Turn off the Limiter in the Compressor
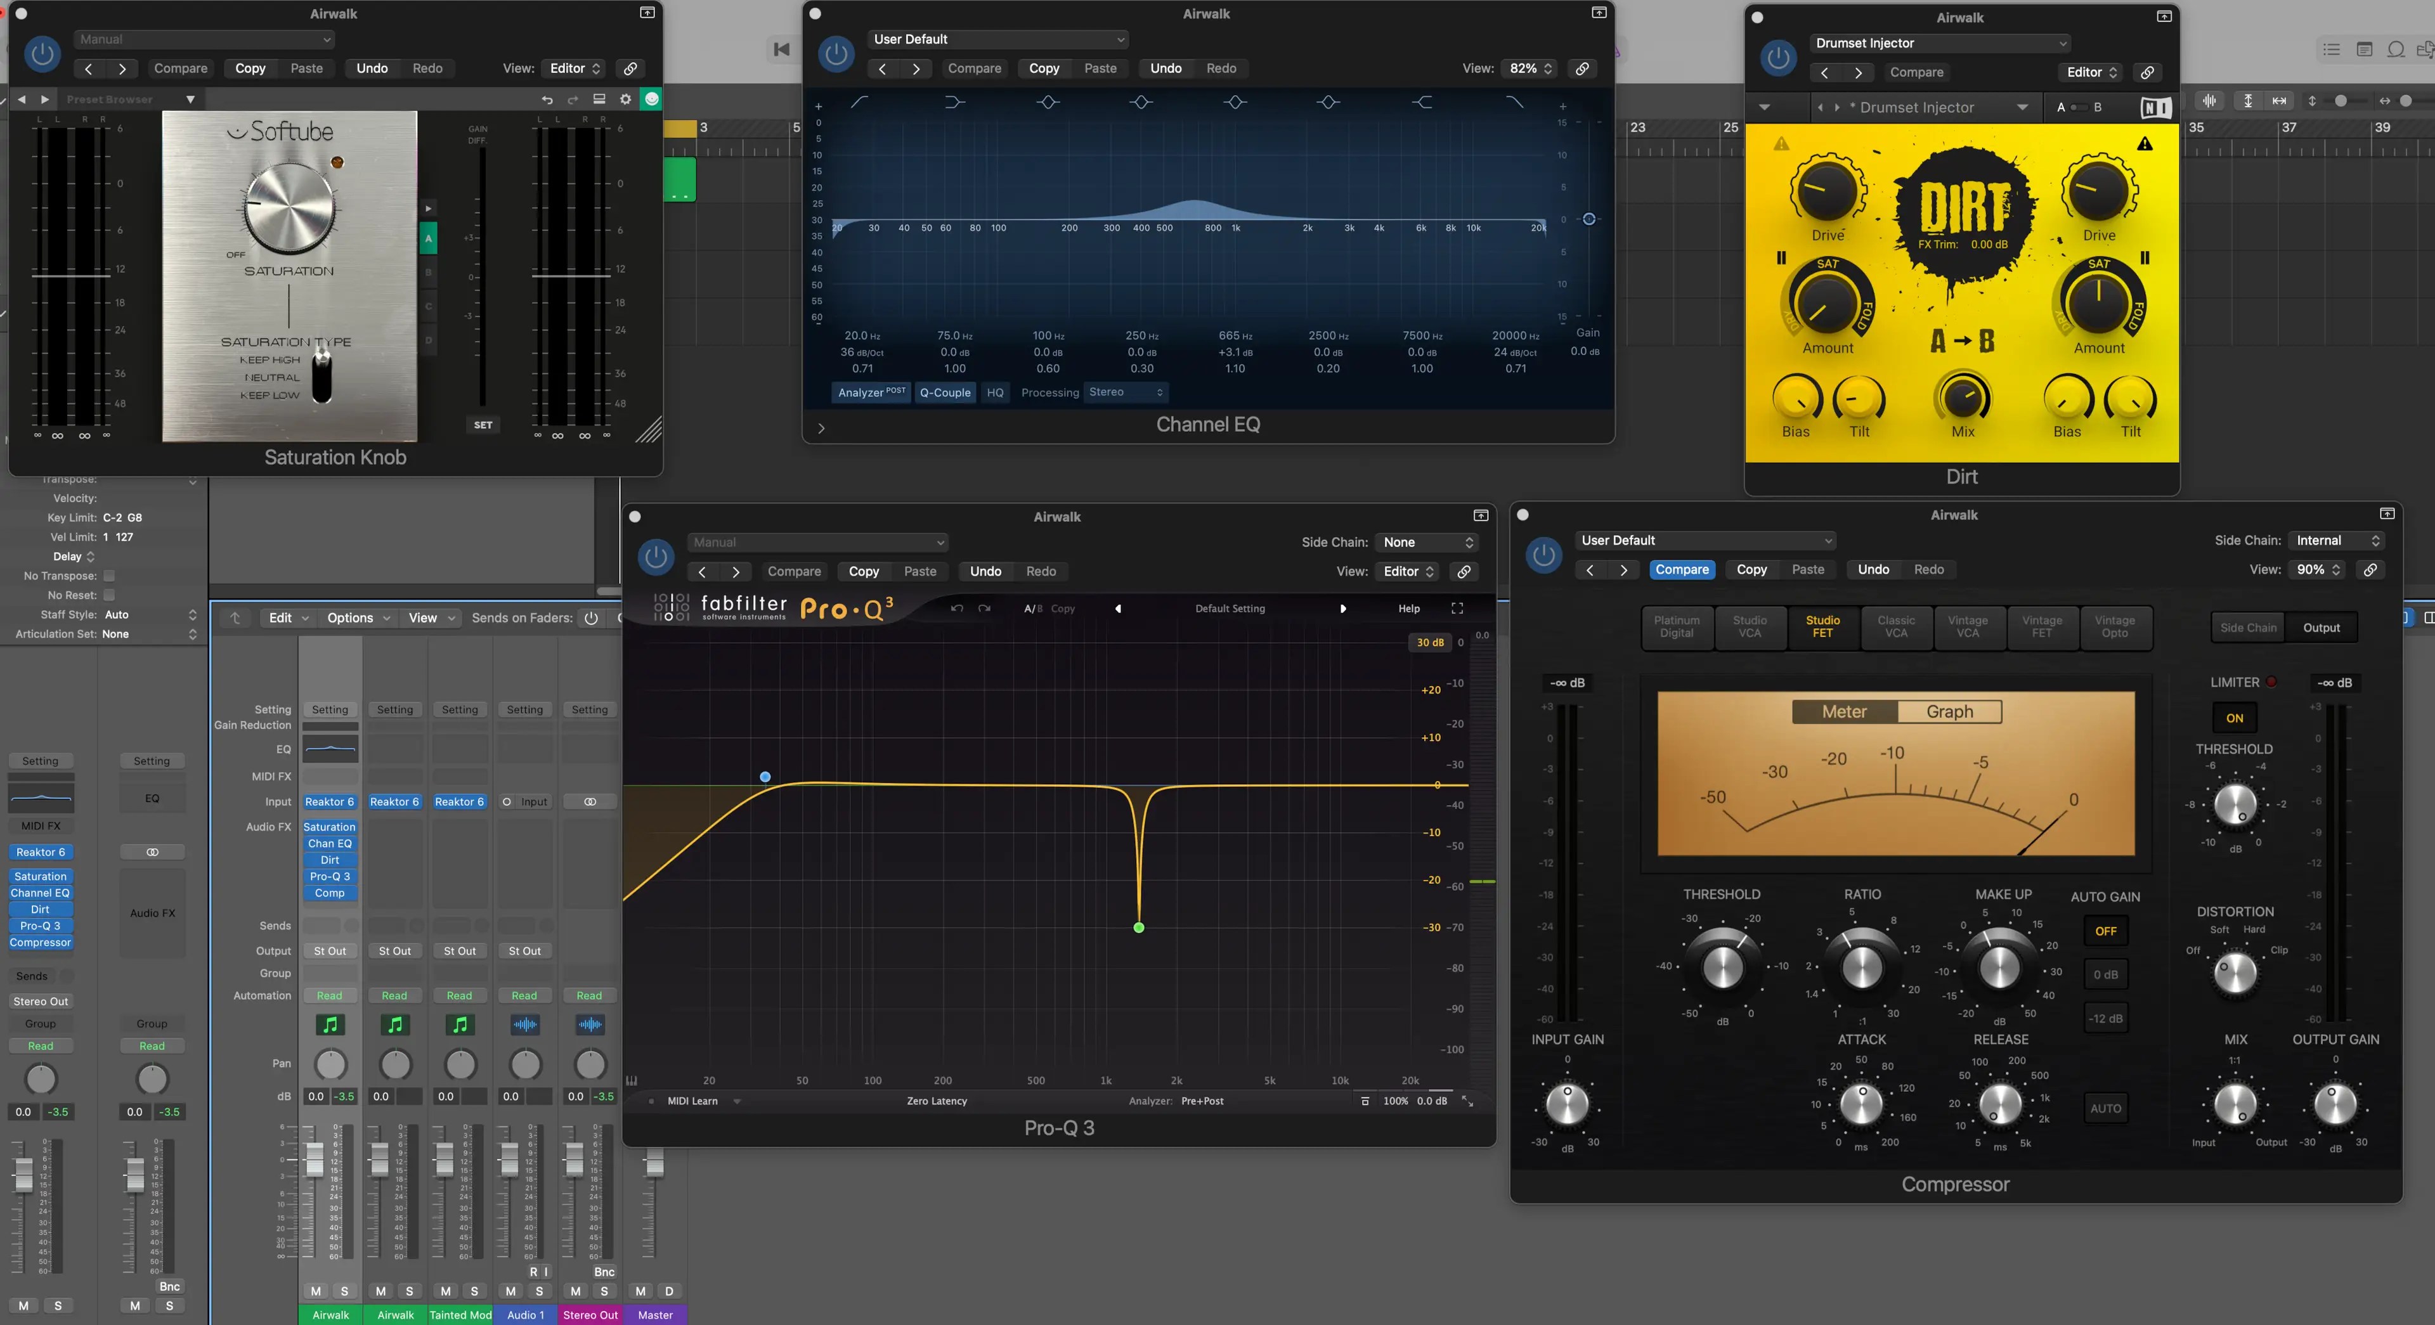Image resolution: width=2435 pixels, height=1325 pixels. tap(2235, 717)
